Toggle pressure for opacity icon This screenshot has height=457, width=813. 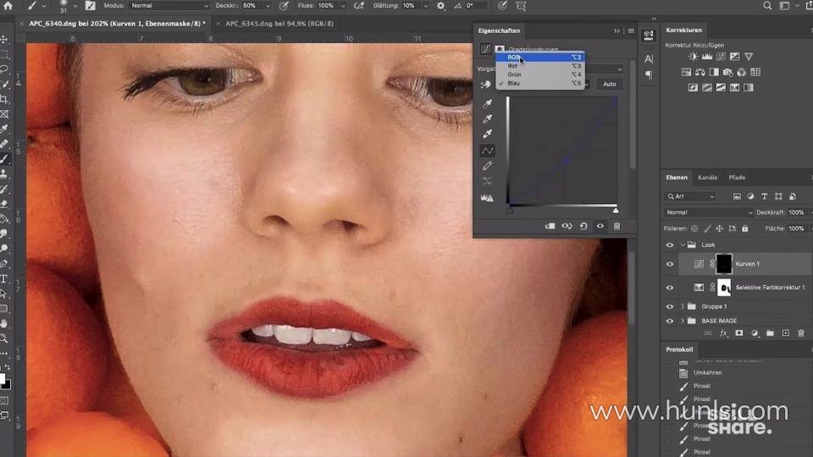coord(284,6)
